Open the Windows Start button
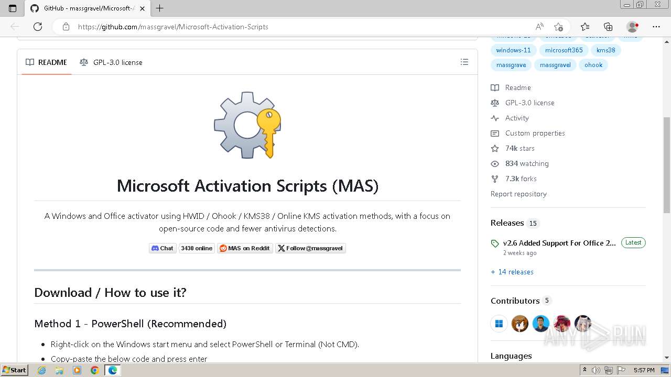 15,370
